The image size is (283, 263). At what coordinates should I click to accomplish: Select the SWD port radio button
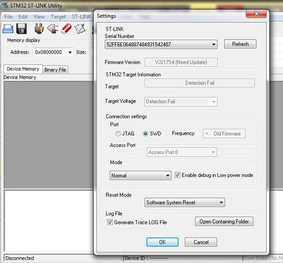[x=145, y=134]
